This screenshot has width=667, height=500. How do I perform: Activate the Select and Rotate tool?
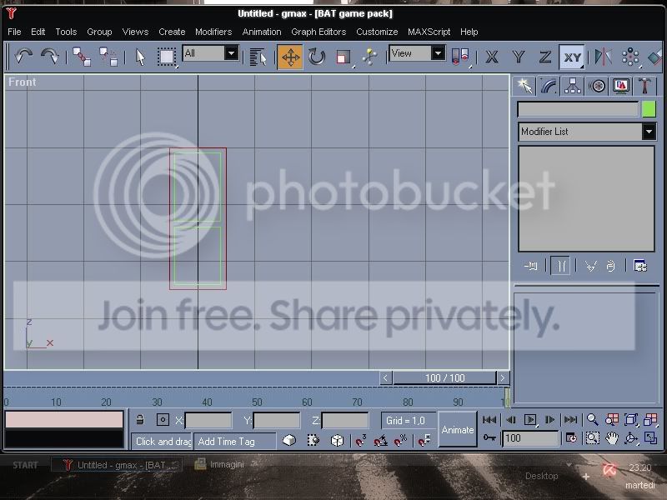pyautogui.click(x=317, y=57)
